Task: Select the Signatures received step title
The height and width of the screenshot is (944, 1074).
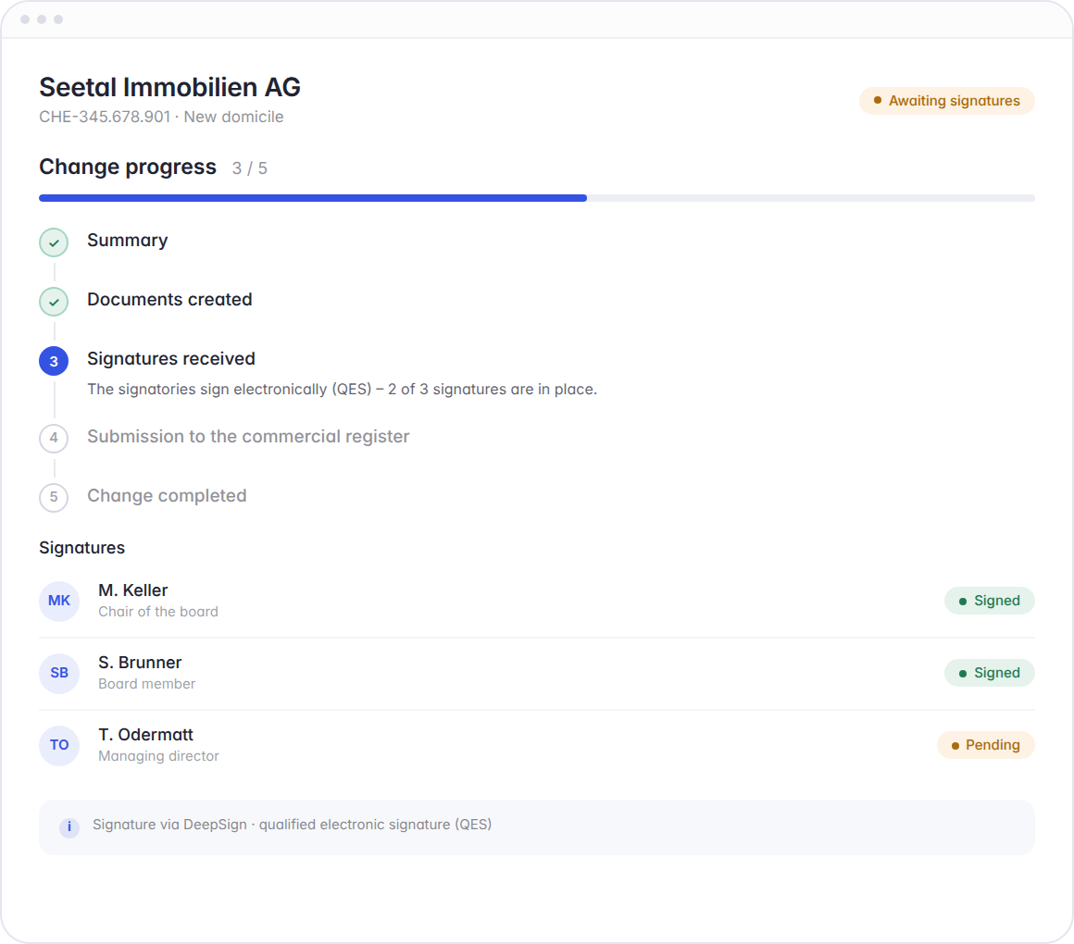Action: point(171,359)
